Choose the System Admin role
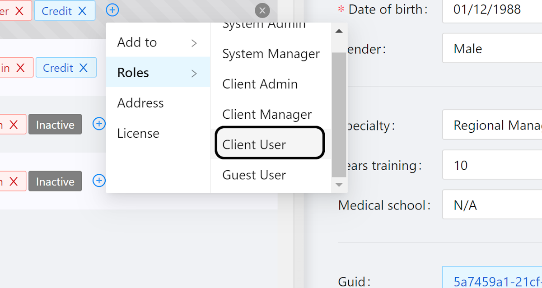The image size is (542, 288). tap(264, 26)
